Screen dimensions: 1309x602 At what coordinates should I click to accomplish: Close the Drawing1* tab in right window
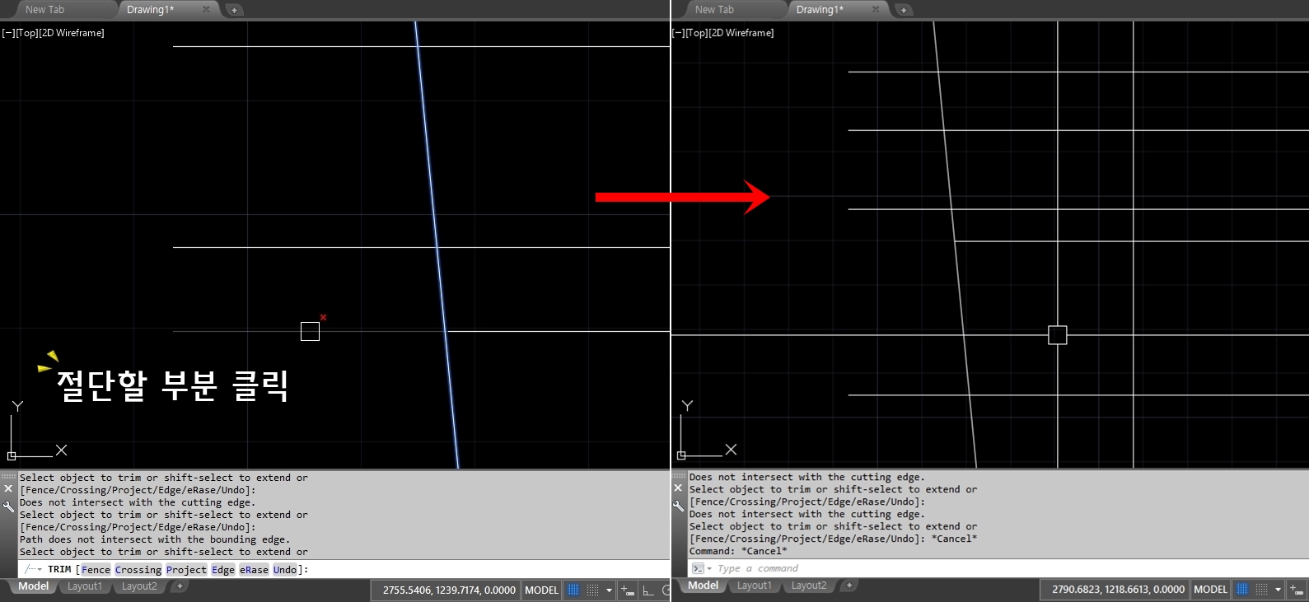[876, 9]
